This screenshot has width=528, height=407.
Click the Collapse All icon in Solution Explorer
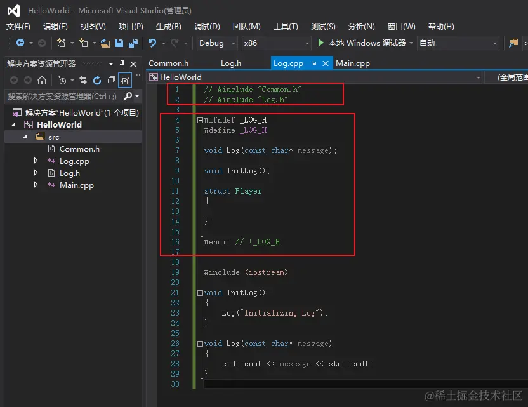(x=111, y=80)
